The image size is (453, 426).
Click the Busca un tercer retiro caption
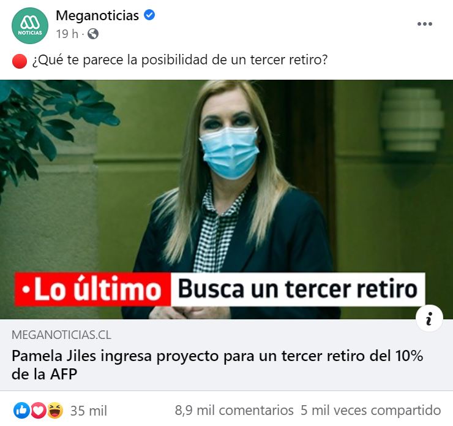[x=298, y=289]
